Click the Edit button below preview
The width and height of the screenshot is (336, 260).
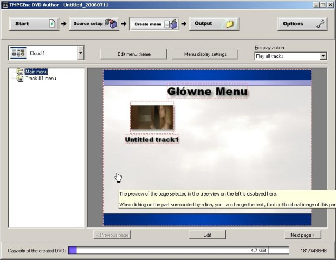pyautogui.click(x=207, y=235)
